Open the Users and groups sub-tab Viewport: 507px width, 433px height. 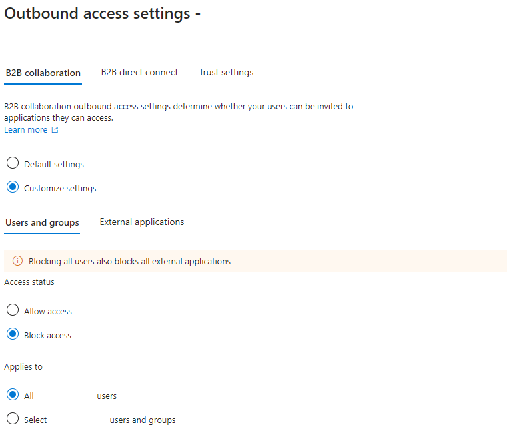click(42, 222)
